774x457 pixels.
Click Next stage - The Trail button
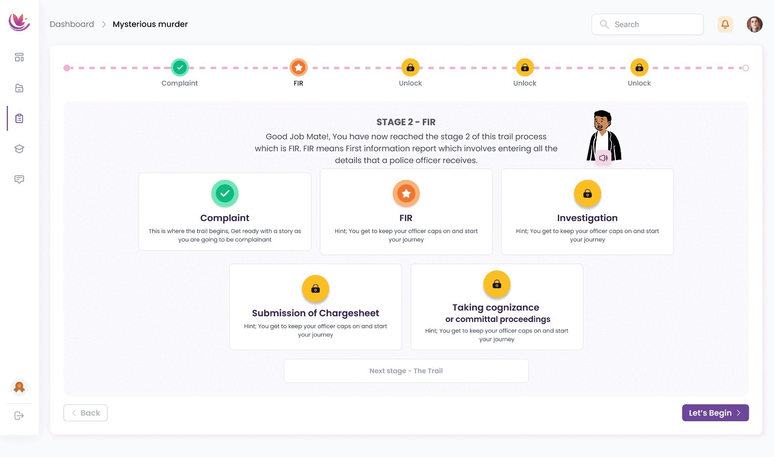click(406, 371)
